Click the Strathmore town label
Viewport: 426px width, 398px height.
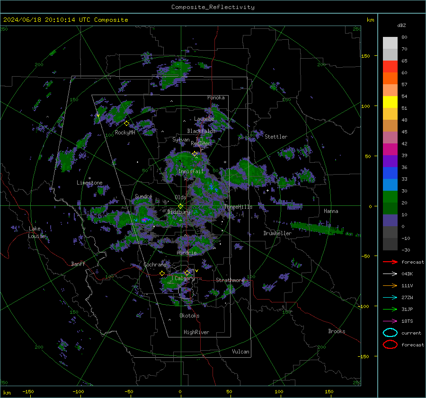click(230, 280)
